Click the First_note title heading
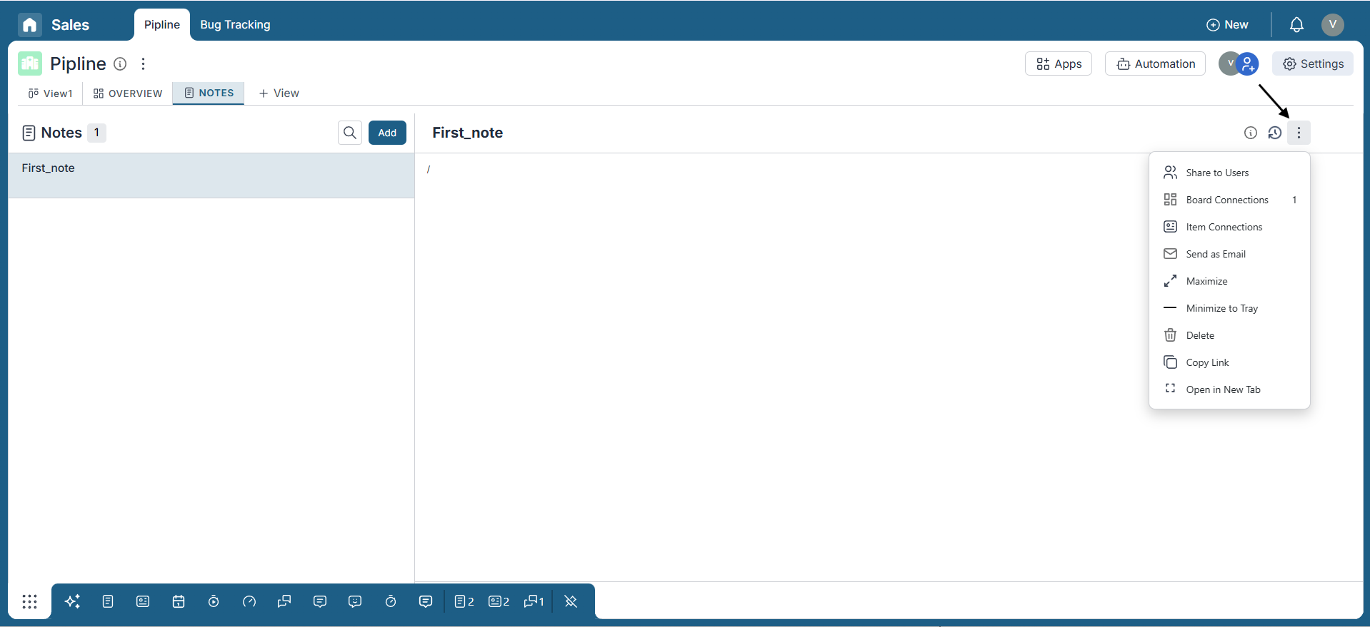 point(467,133)
